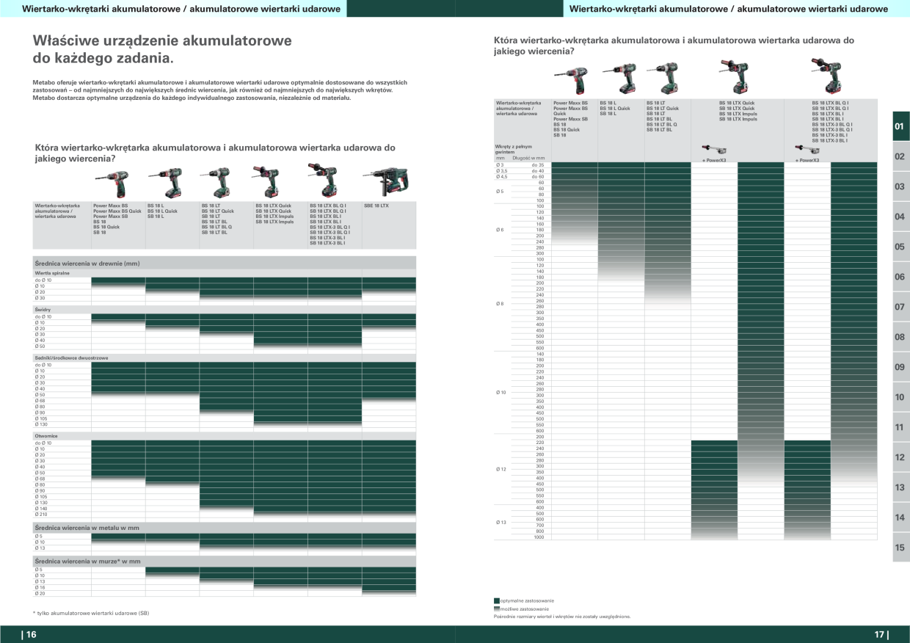
Task: Go to chapter tab 04
Action: tap(900, 217)
